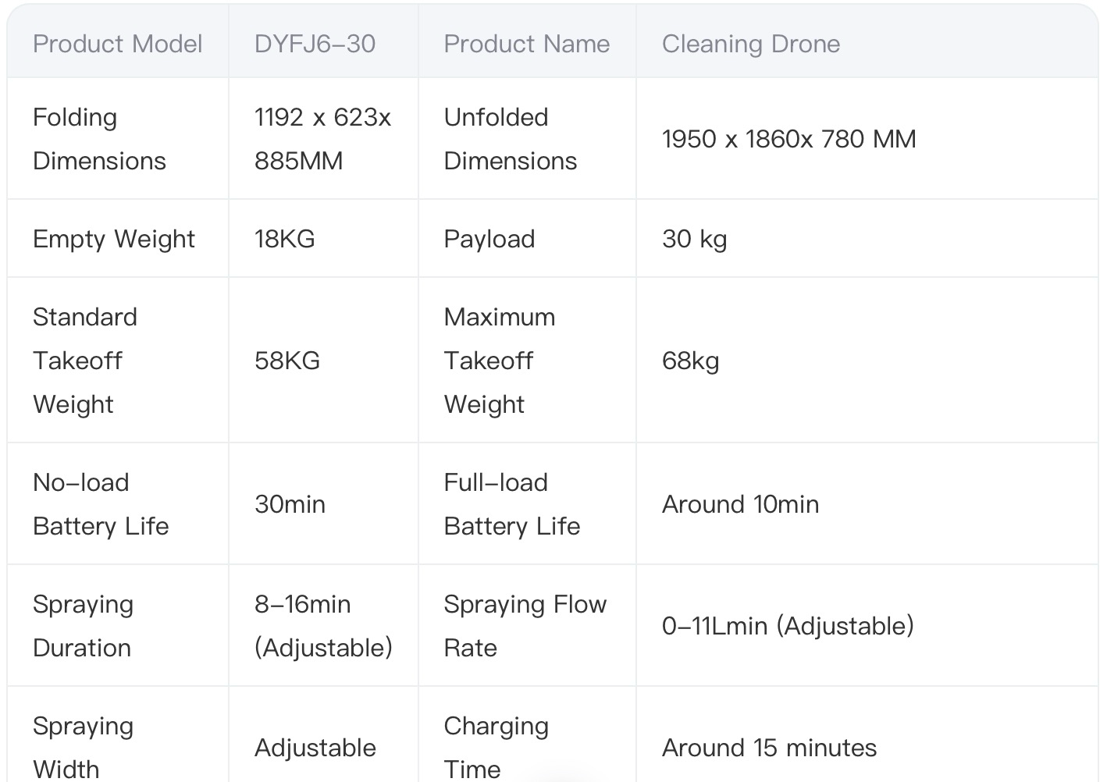The image size is (1107, 782).
Task: Click the "Payload" label cell
Action: (x=489, y=239)
